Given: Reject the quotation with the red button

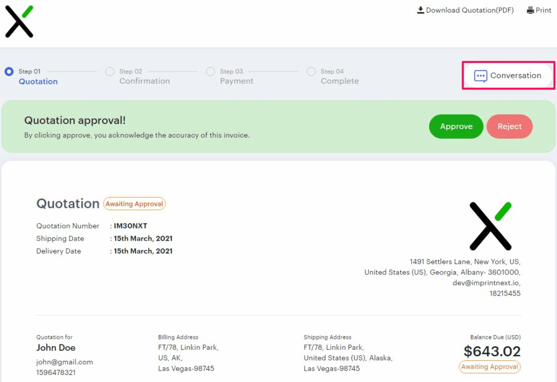Looking at the screenshot, I should point(509,126).
